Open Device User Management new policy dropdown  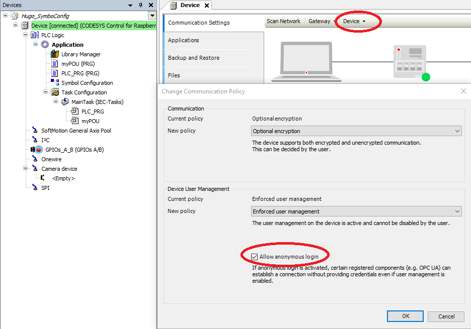[x=356, y=211]
